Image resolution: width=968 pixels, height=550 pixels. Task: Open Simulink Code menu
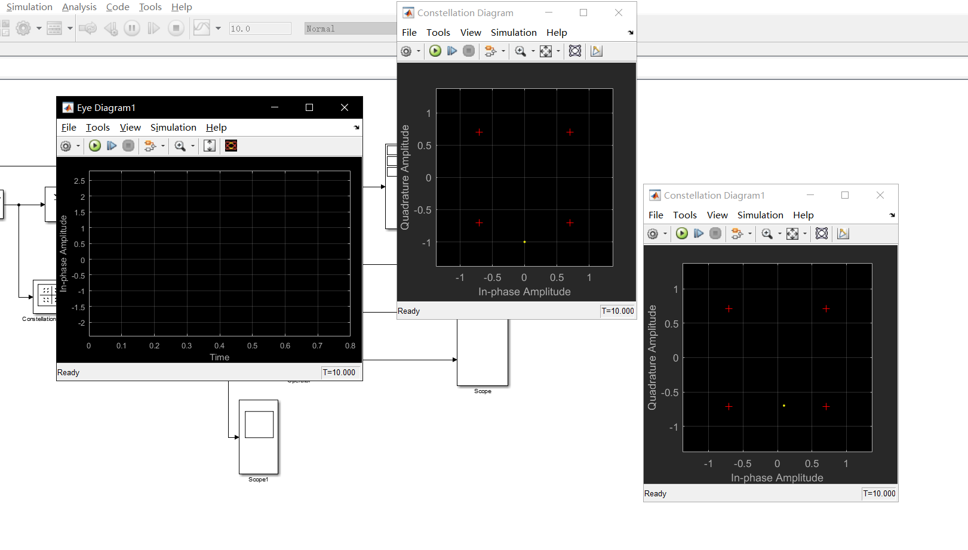click(118, 7)
